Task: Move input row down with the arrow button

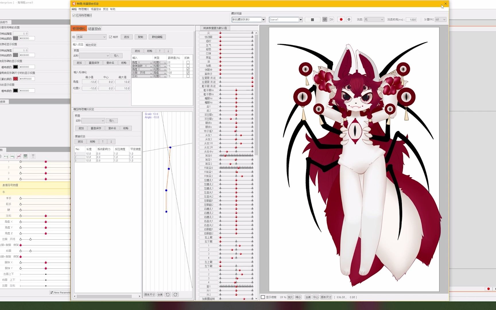Action: tap(168, 51)
